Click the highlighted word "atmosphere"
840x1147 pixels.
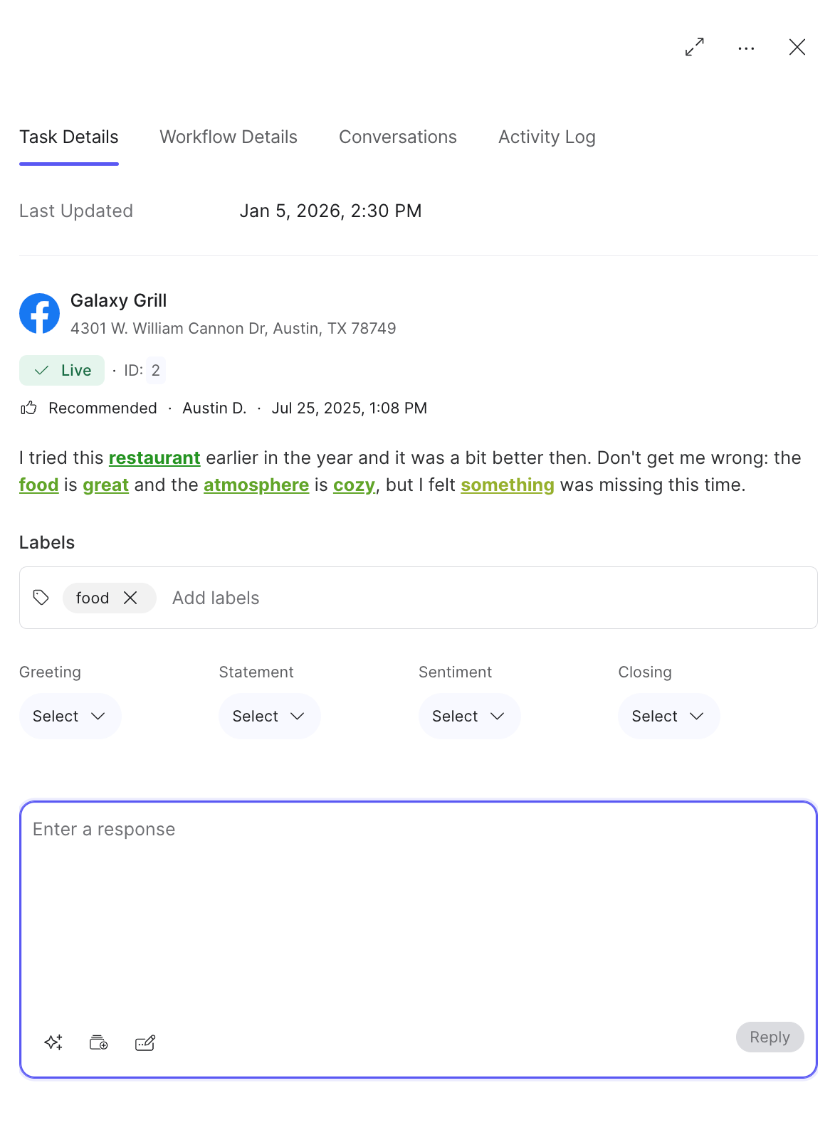256,485
